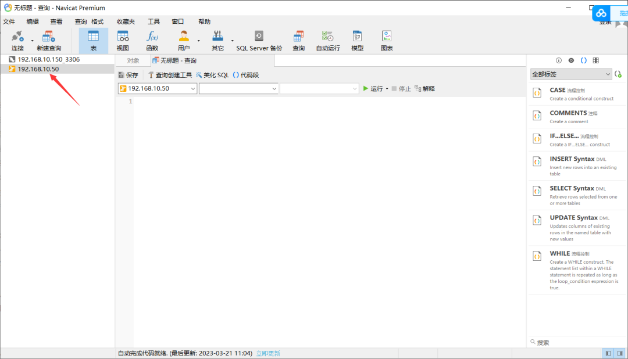Screen dimensions: 628x359
Task: Open the disabled schema combo box
Action: coord(319,88)
